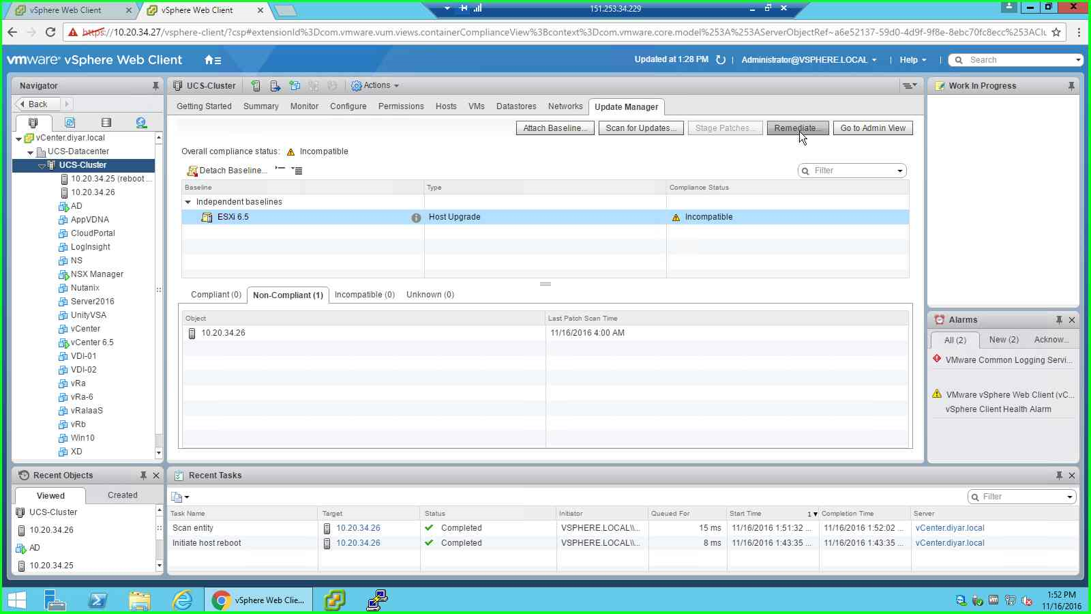Open the Monitor tab
Viewport: 1091px width, 614px height.
click(x=304, y=106)
